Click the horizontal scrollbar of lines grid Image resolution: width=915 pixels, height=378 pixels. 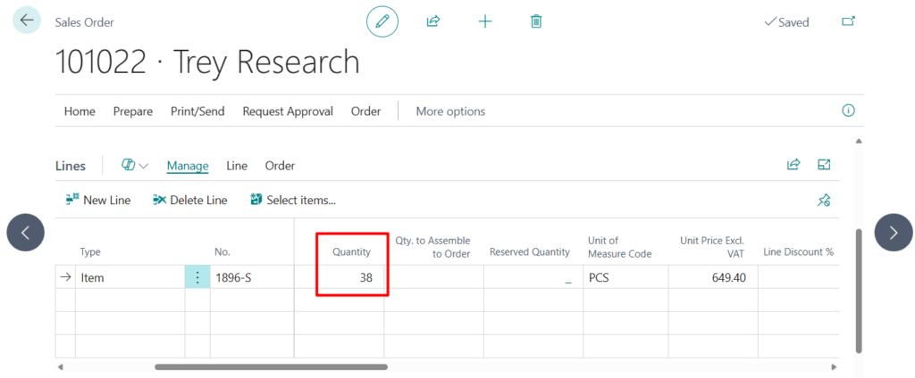coord(271,366)
